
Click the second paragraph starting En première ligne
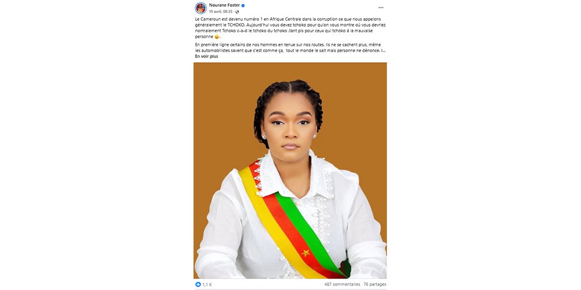click(290, 48)
